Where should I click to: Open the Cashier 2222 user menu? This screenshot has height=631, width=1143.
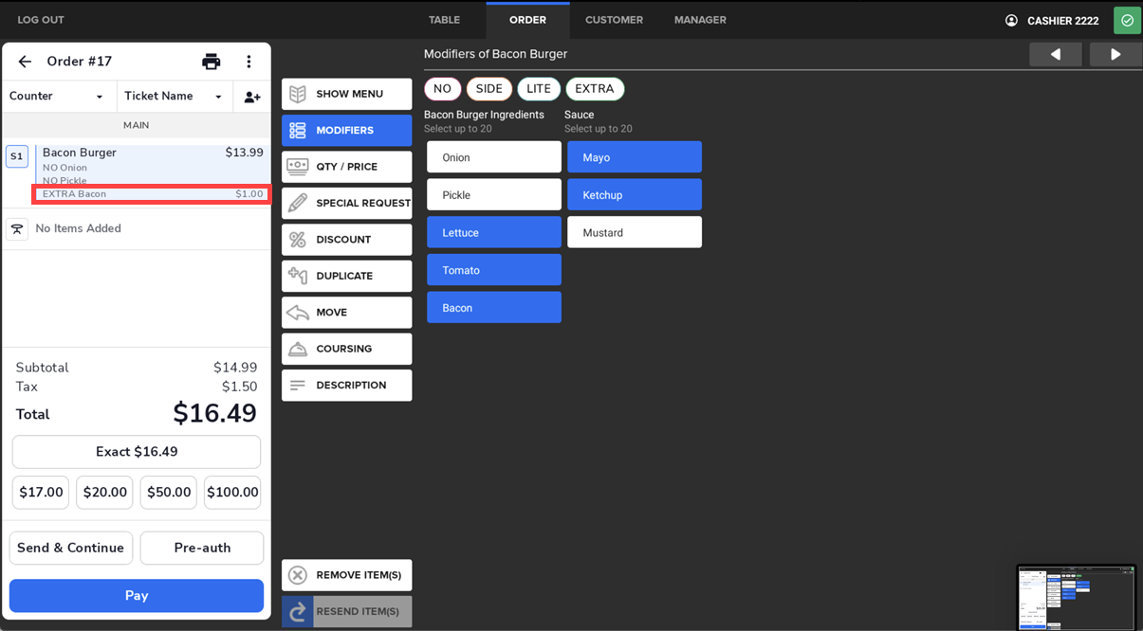tap(1052, 20)
